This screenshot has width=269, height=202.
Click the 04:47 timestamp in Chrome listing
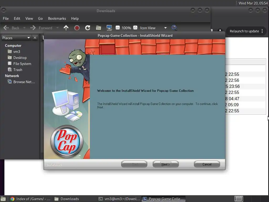pyautogui.click(x=234, y=99)
